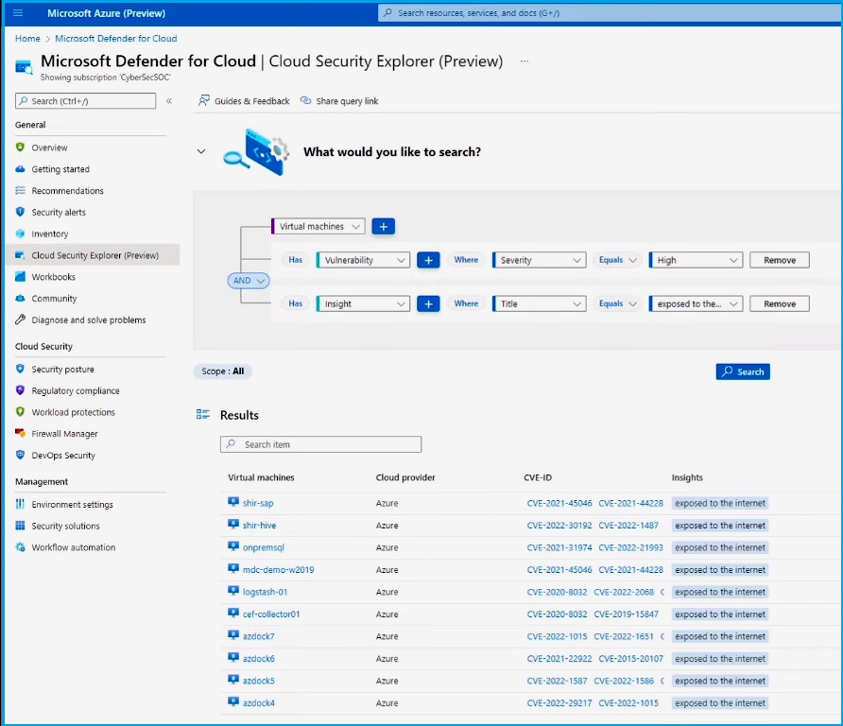Screen dimensions: 843x726
Task: Click the Diagnose and solve problems wrench icon
Action: [x=21, y=320]
